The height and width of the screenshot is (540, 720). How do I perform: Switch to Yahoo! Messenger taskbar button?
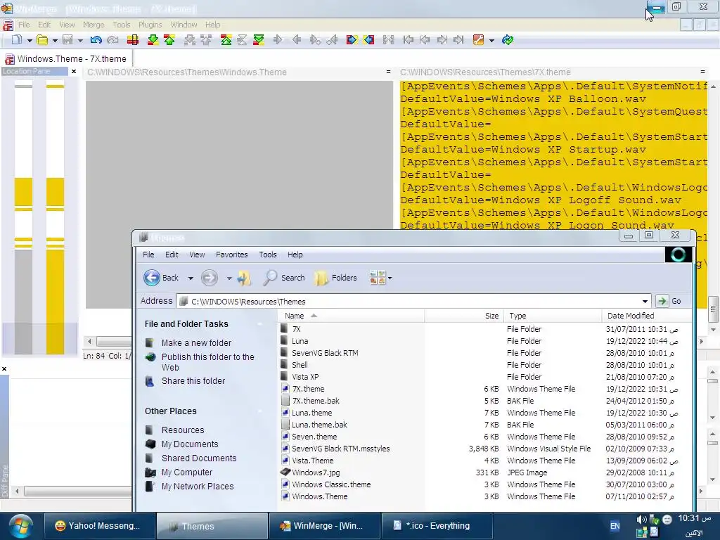99,526
